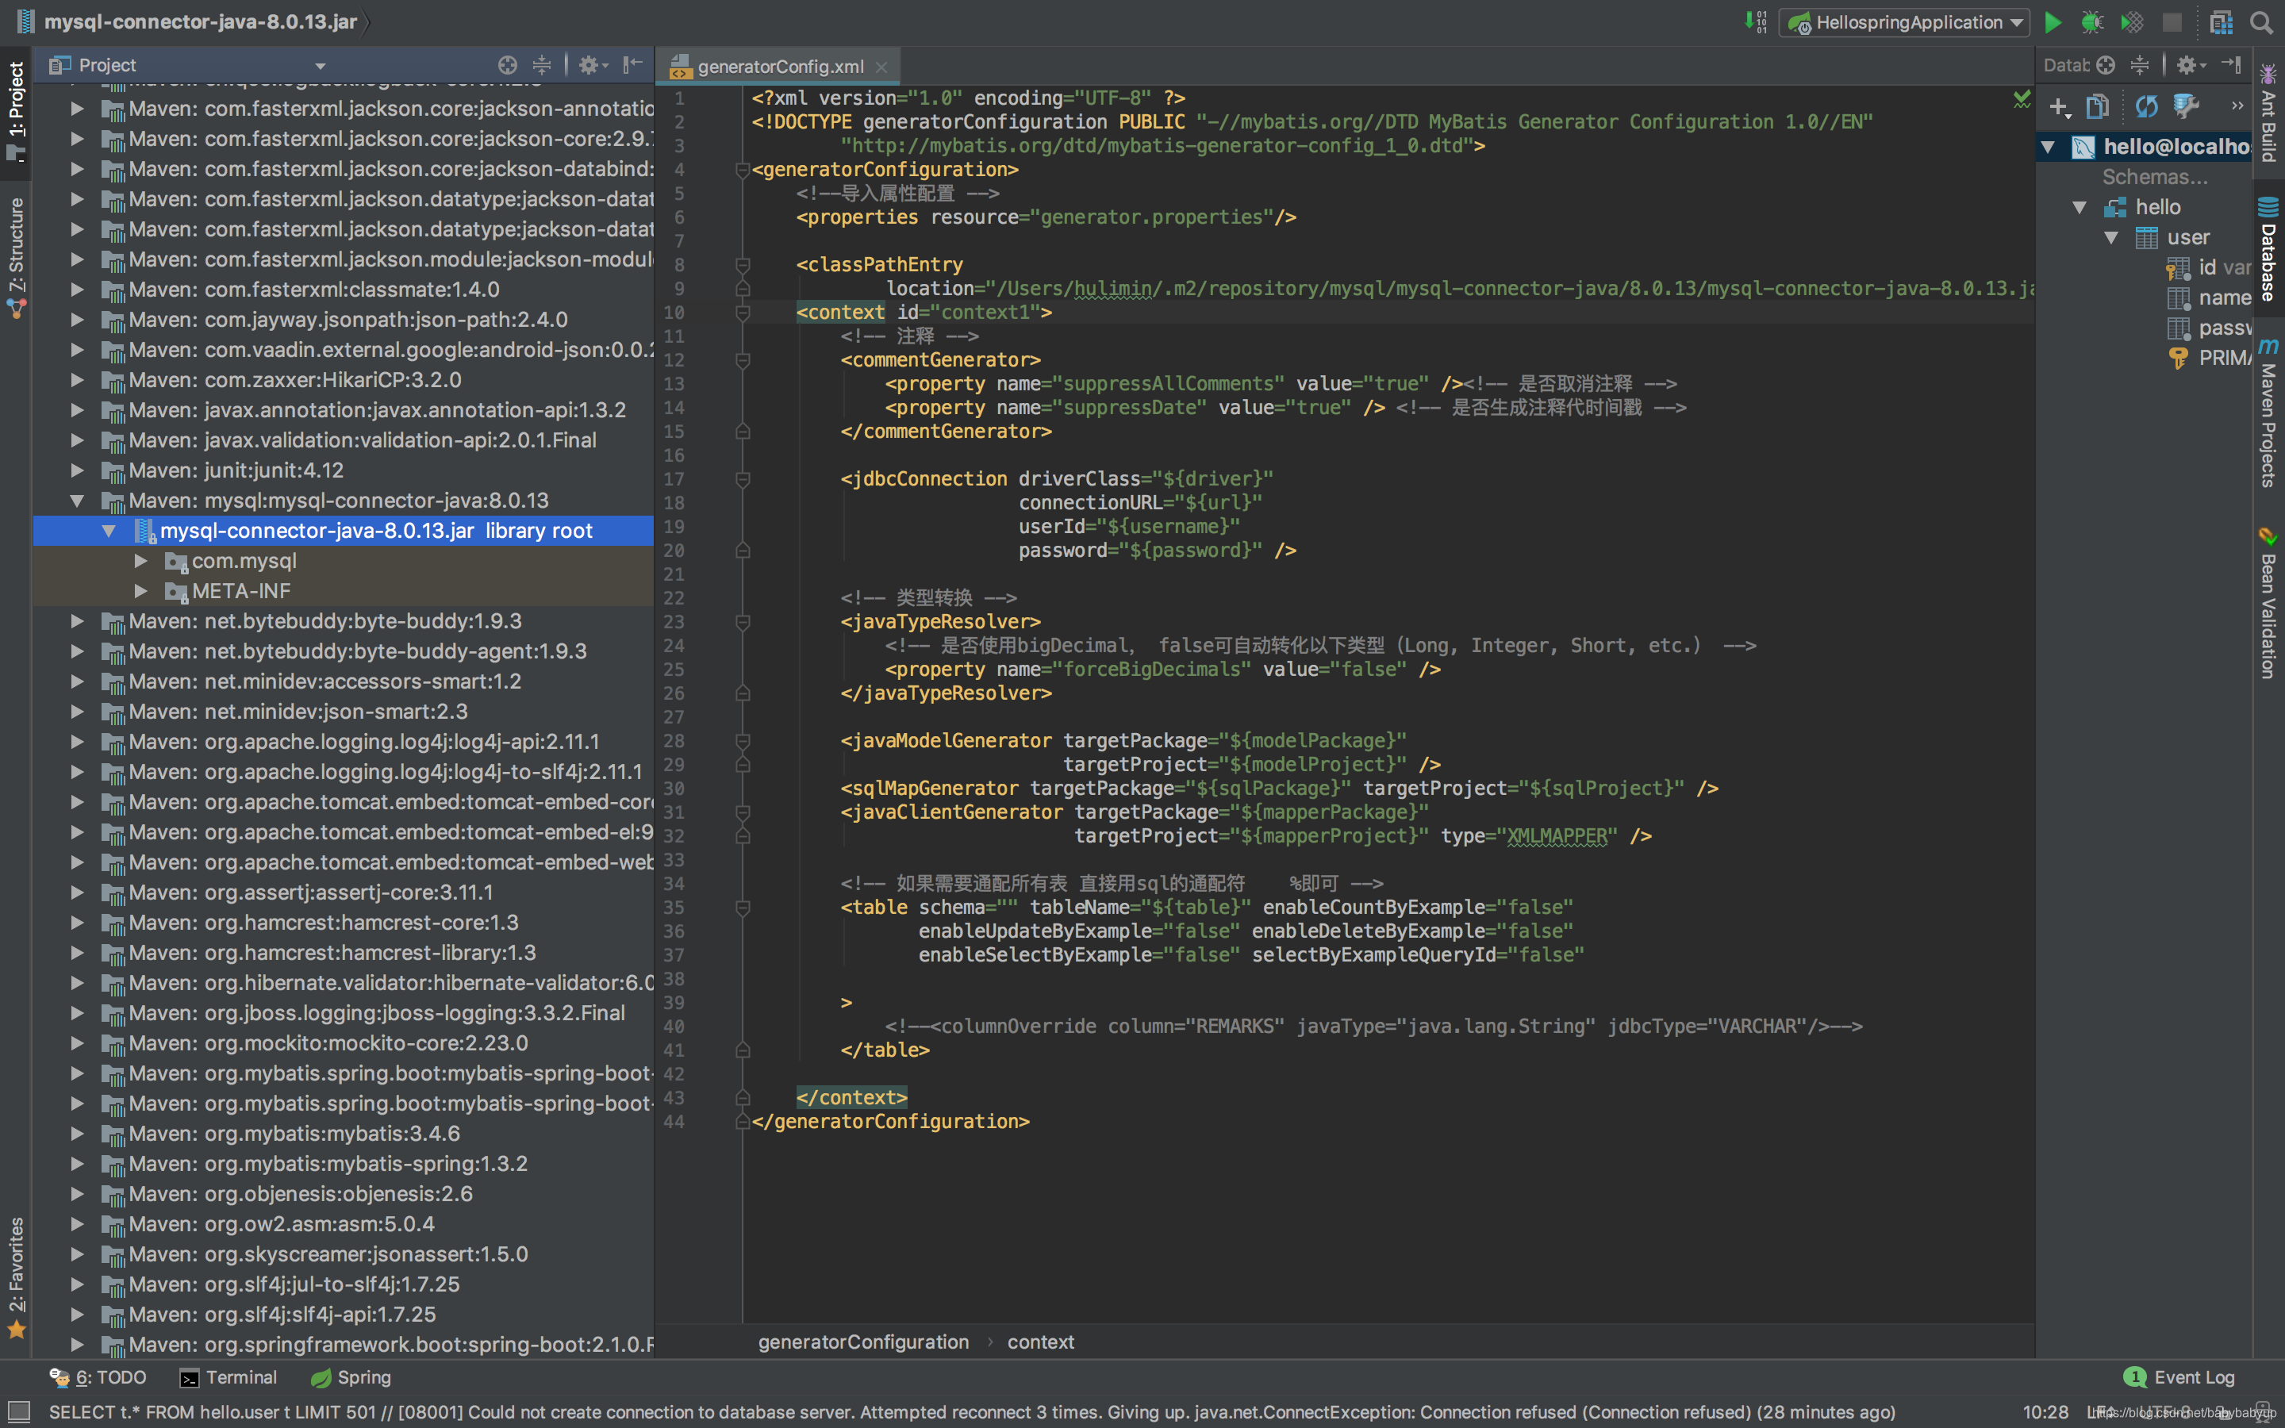
Task: Collapse the hello schema node
Action: tap(2080, 207)
